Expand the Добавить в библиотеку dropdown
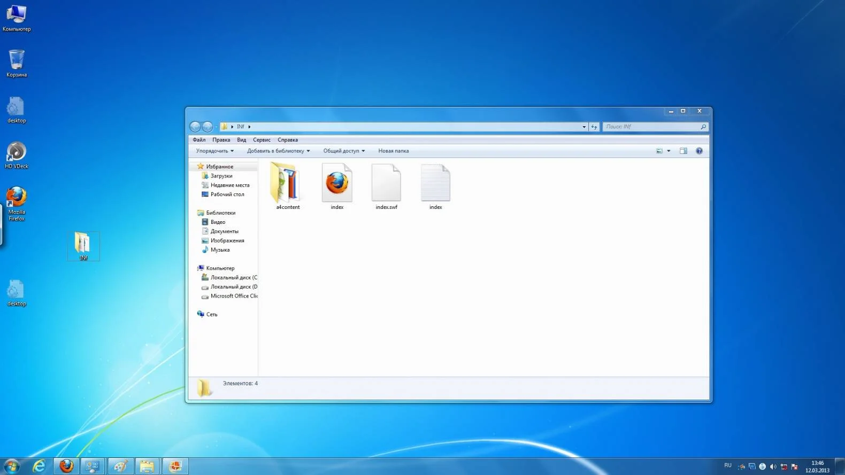845x475 pixels. pos(278,151)
